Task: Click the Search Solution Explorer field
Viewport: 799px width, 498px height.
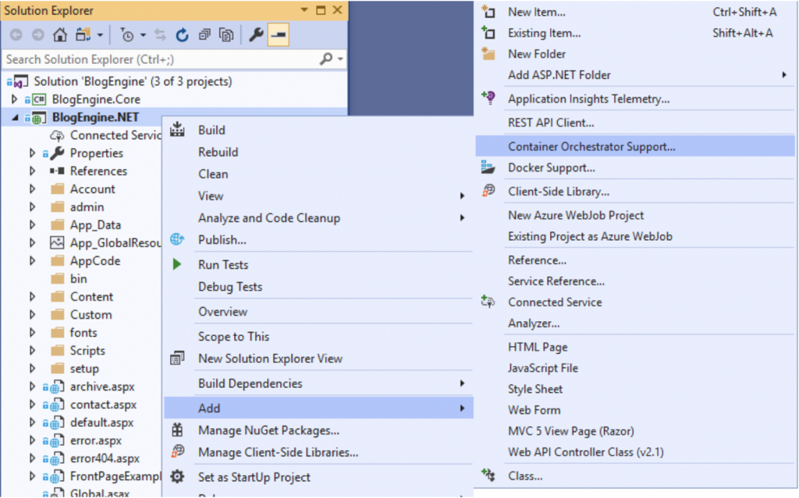Action: pyautogui.click(x=156, y=59)
